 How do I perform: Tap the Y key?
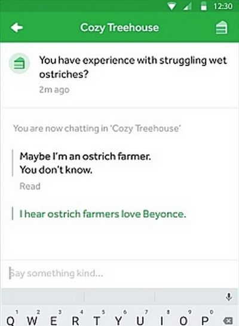click(118, 320)
